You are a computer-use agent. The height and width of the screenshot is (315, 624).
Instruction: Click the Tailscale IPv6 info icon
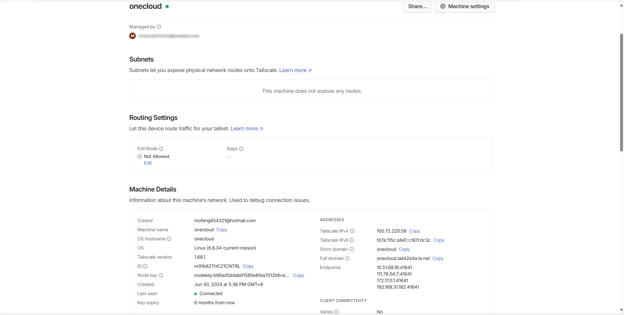pos(352,240)
